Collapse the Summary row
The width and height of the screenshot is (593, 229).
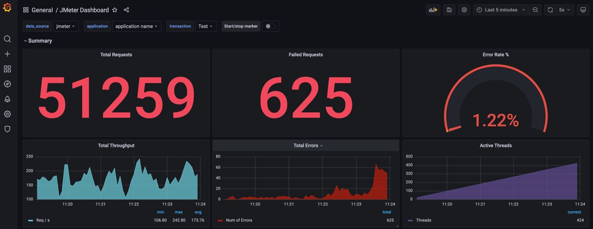click(x=38, y=41)
